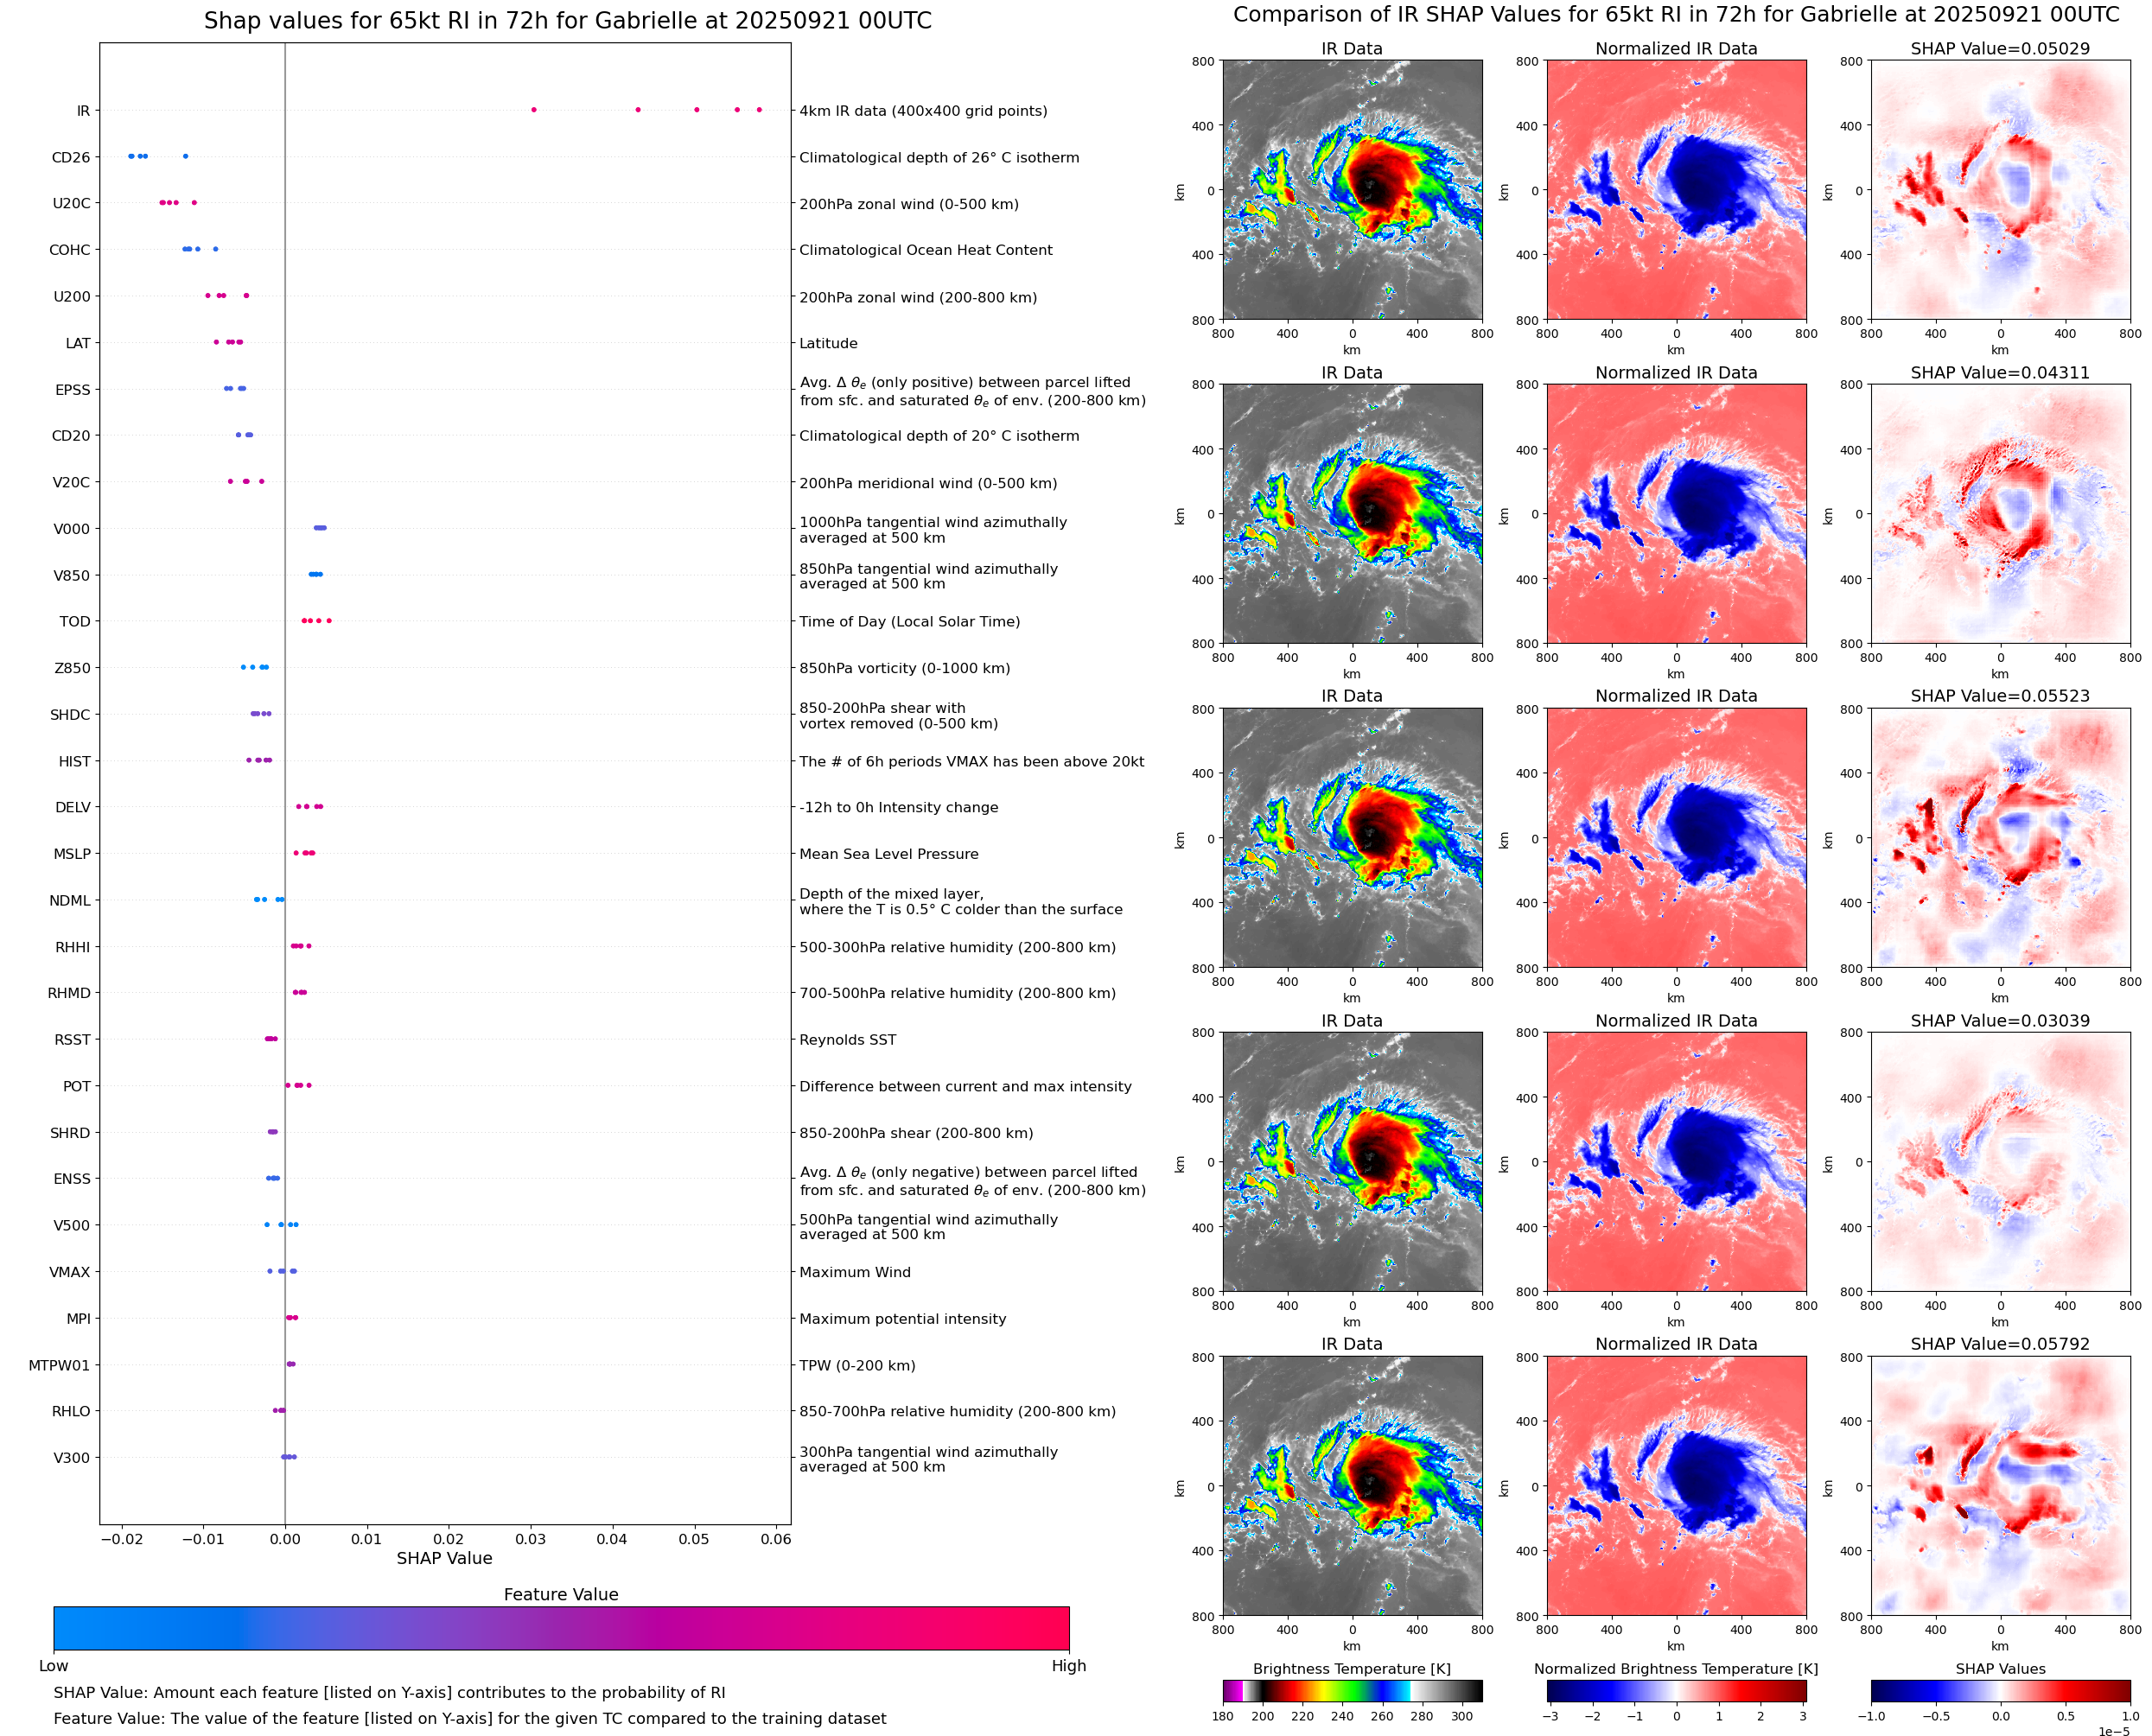
Task: Click the Feature Value gradient colorbar
Action: click(561, 1628)
